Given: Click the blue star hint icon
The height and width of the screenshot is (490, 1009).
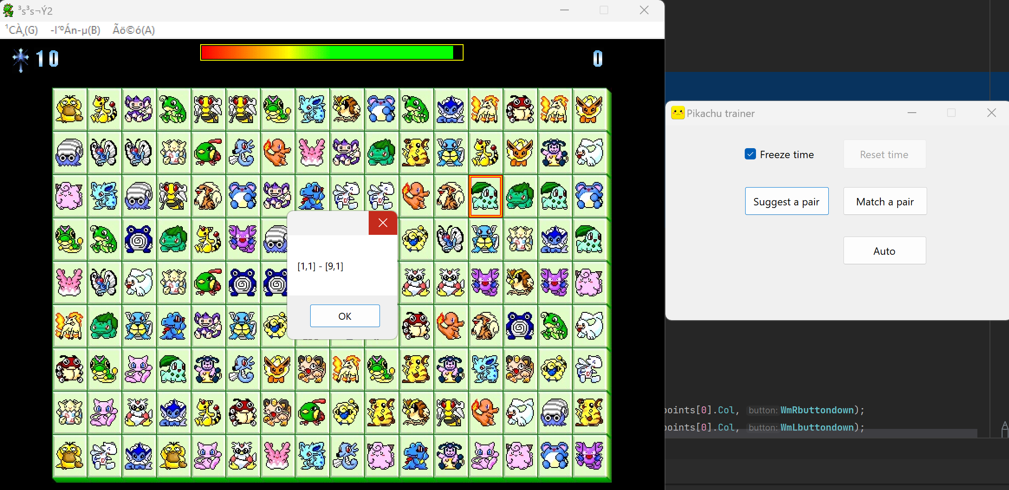Looking at the screenshot, I should click(x=20, y=59).
